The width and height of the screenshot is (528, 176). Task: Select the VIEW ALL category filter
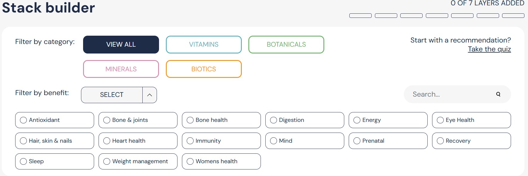(x=121, y=45)
